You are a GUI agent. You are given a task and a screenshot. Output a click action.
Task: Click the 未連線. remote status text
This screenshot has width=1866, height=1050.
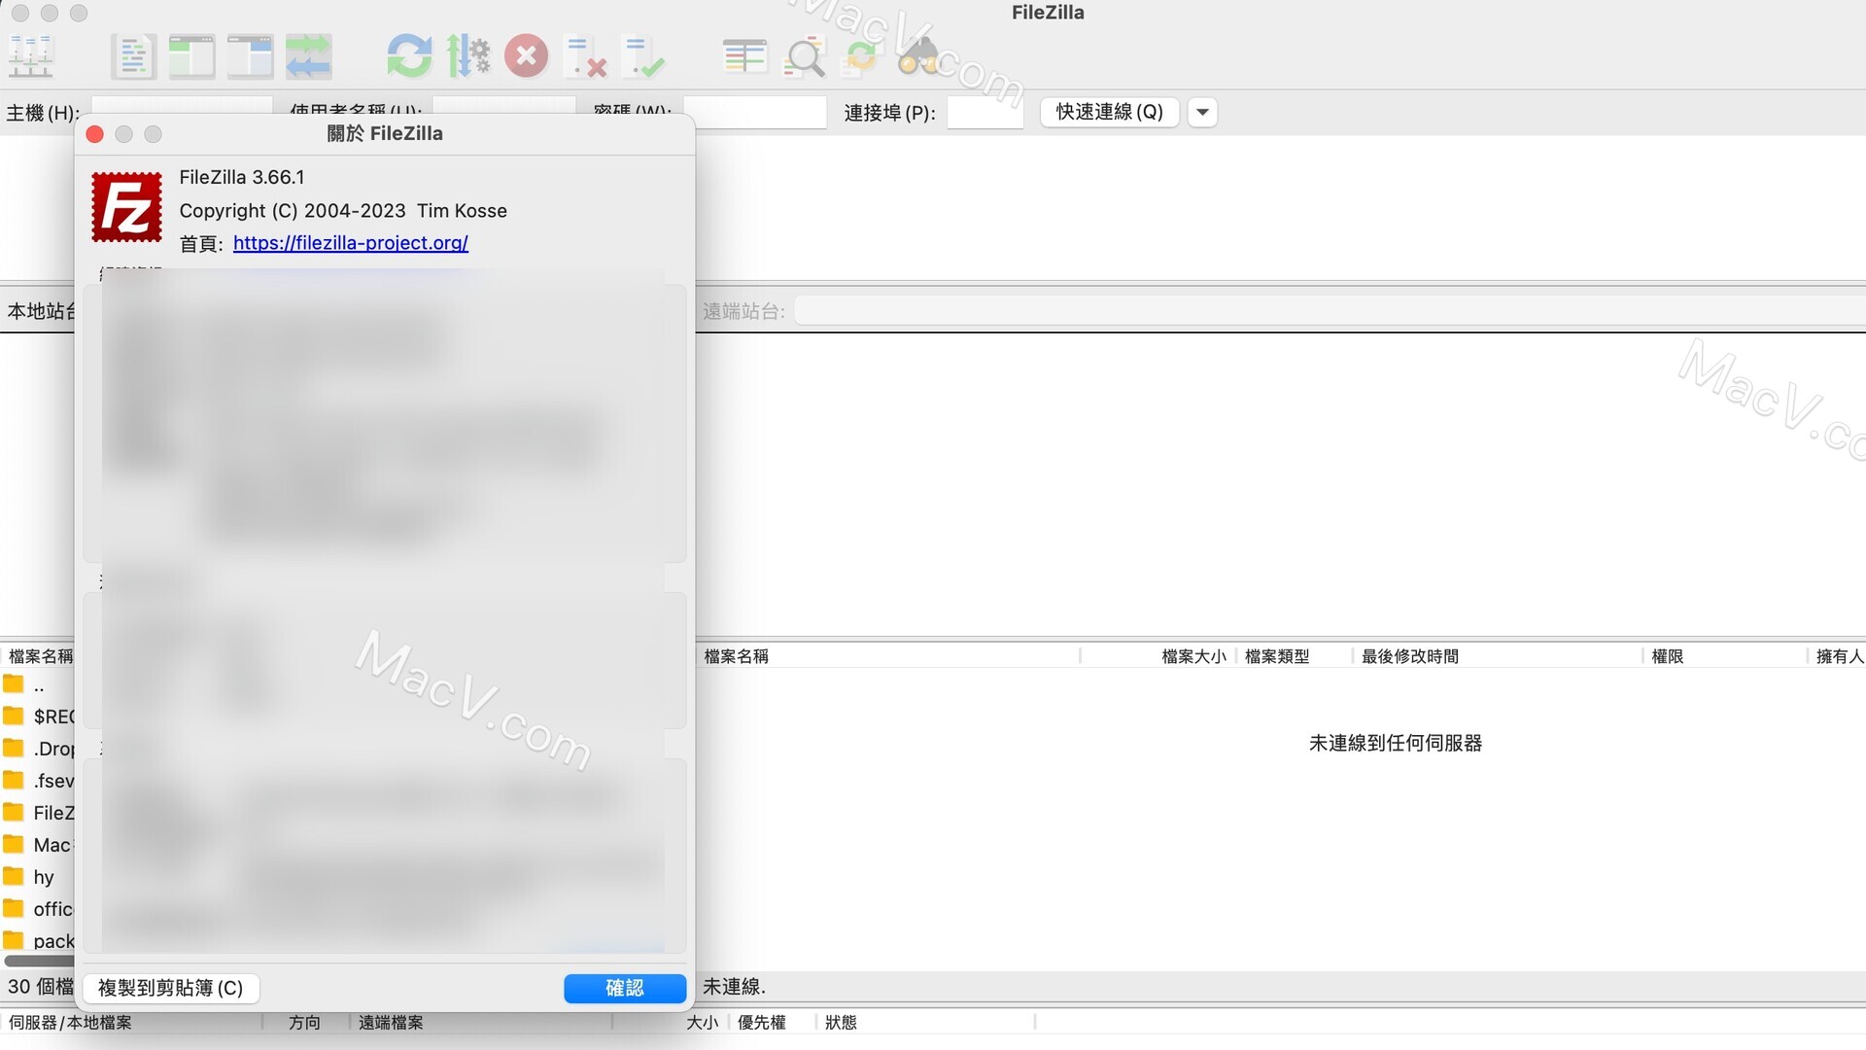735,987
